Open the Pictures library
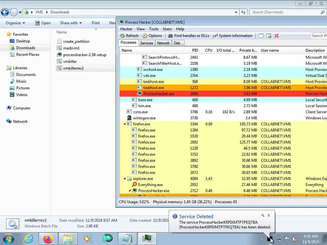 [23, 88]
